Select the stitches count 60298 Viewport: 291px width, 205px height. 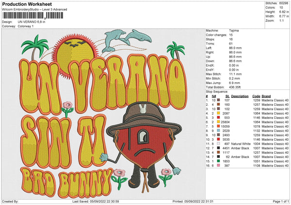click(x=284, y=3)
